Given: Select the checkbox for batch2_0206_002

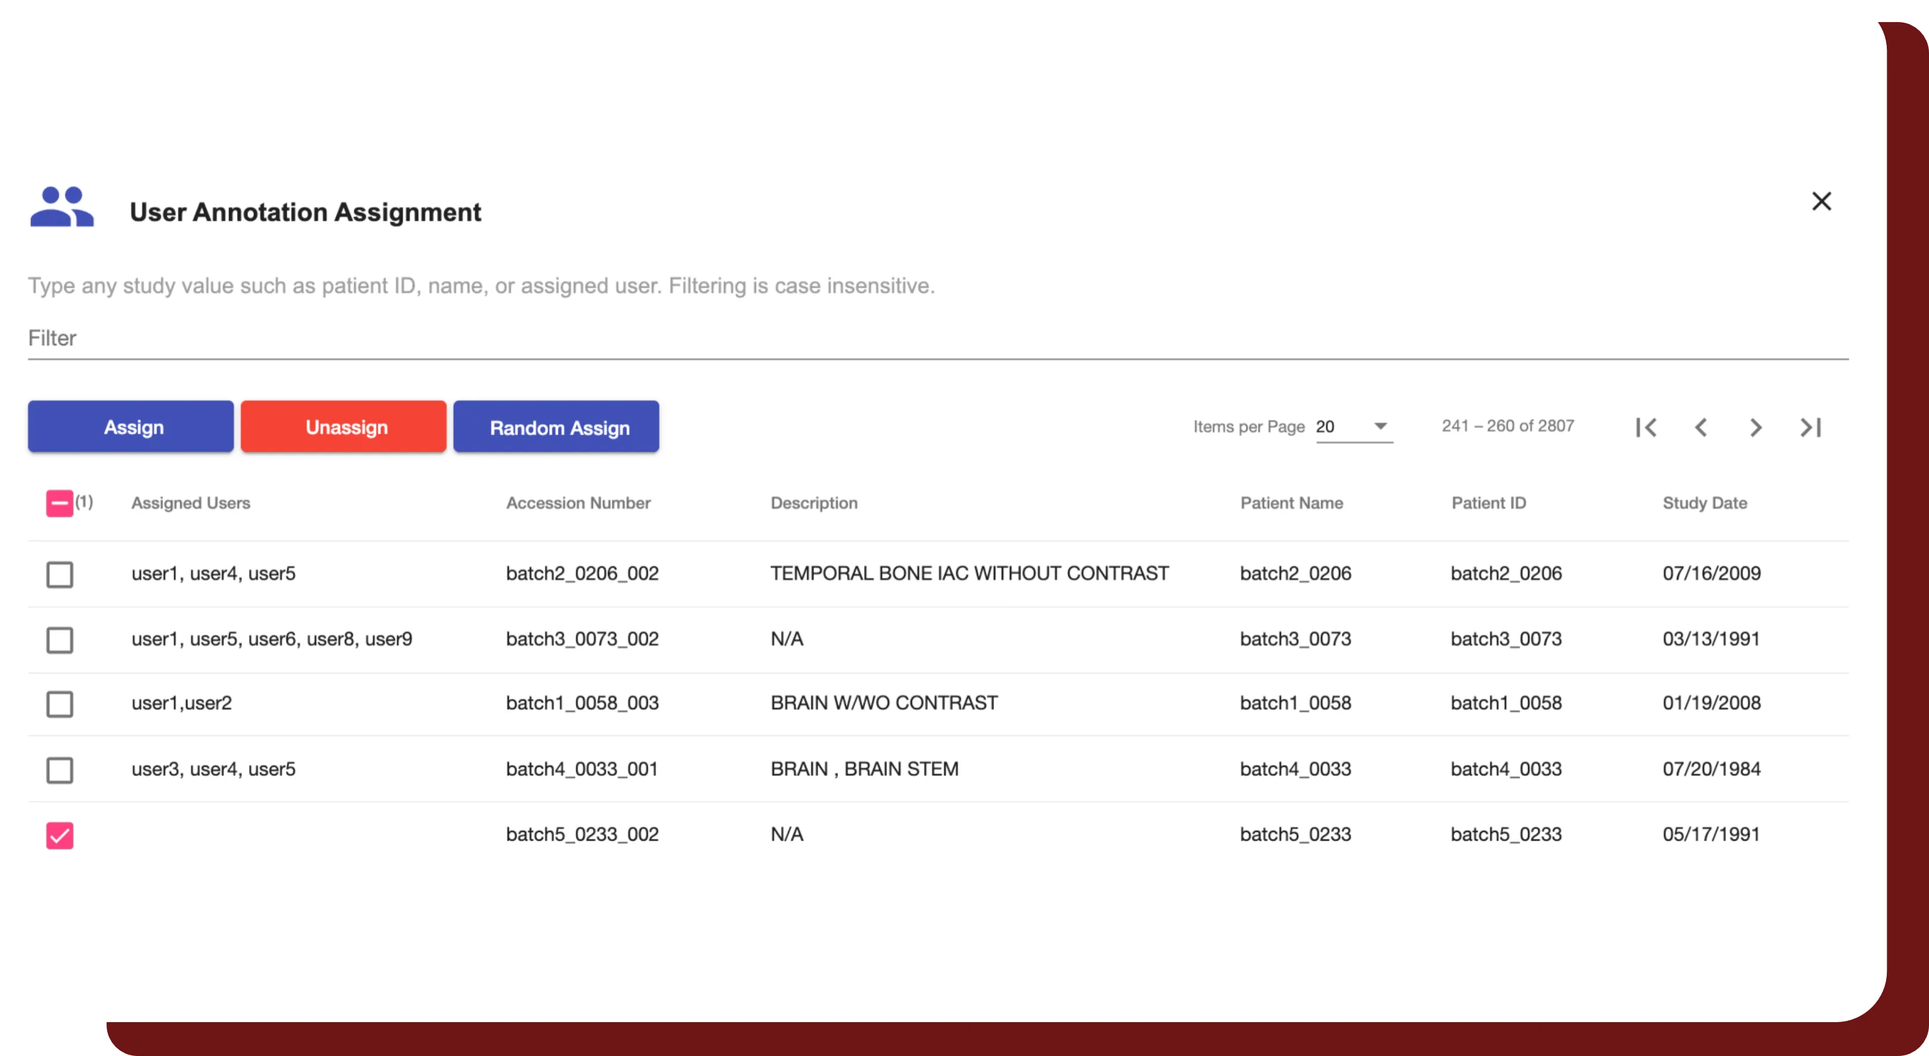Looking at the screenshot, I should click(60, 574).
